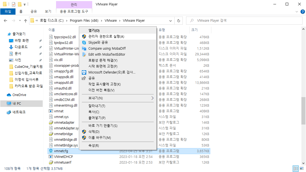Select Edit with MobaTextEditor
Viewport: 306px width, 172px height.
118,55
